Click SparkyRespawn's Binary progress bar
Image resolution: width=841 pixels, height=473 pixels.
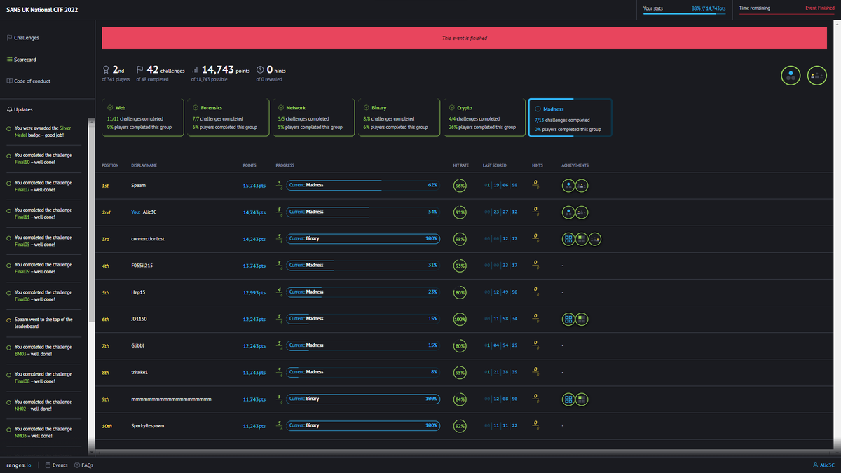363,425
